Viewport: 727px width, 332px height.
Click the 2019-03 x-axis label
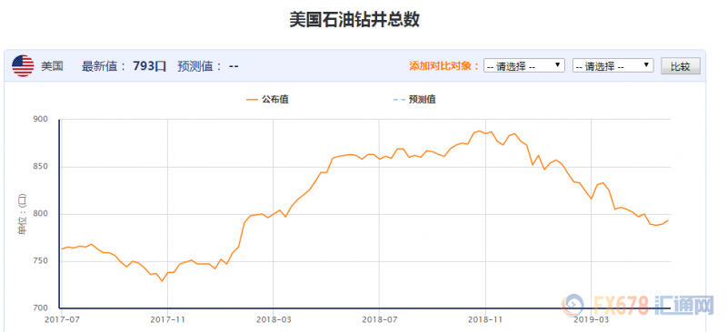click(592, 319)
